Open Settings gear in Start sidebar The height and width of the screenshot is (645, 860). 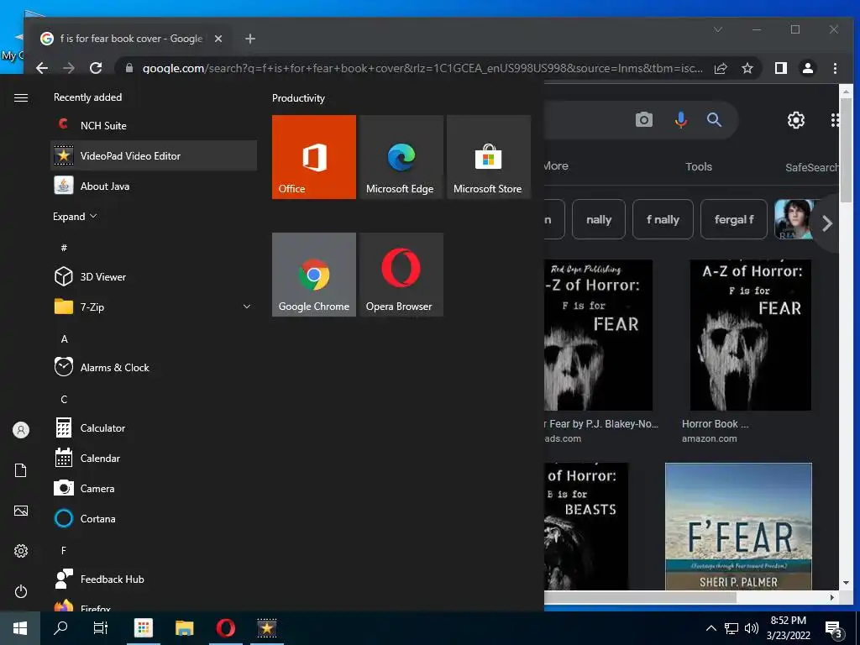coord(21,551)
